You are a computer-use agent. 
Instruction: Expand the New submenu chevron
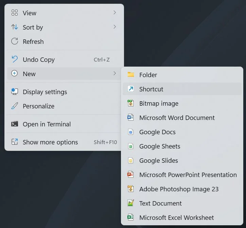[115, 73]
